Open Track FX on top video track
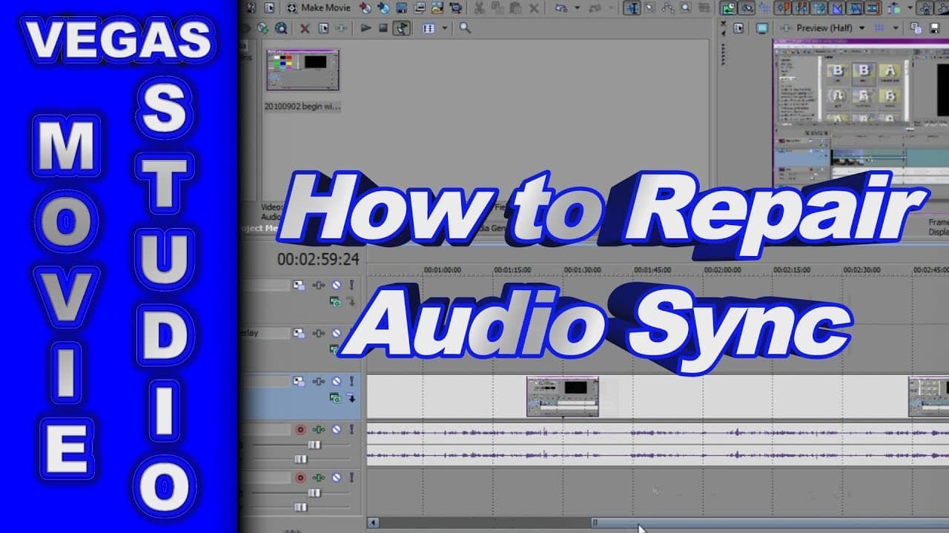Screen dimensions: 949x533 (320, 285)
